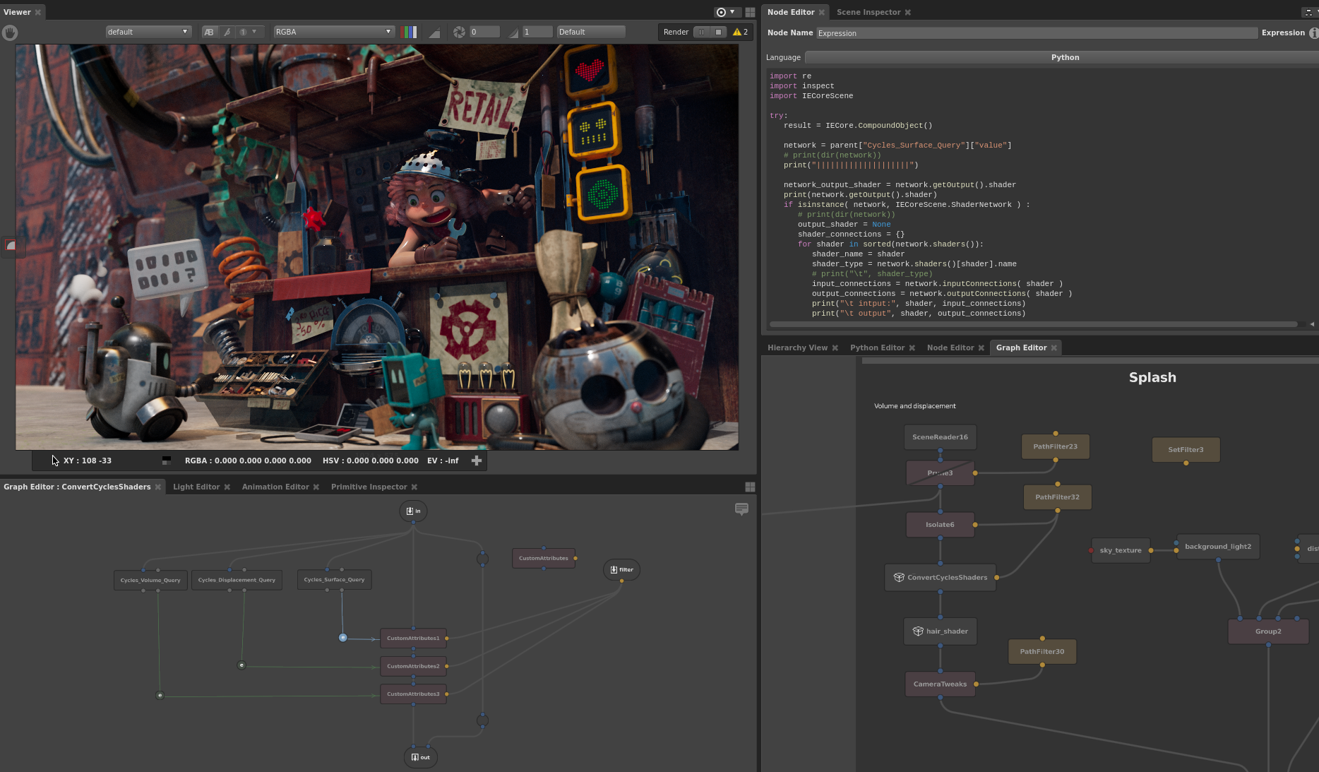1319x772 pixels.
Task: Click the gamma icon next to value 1
Action: coord(513,32)
